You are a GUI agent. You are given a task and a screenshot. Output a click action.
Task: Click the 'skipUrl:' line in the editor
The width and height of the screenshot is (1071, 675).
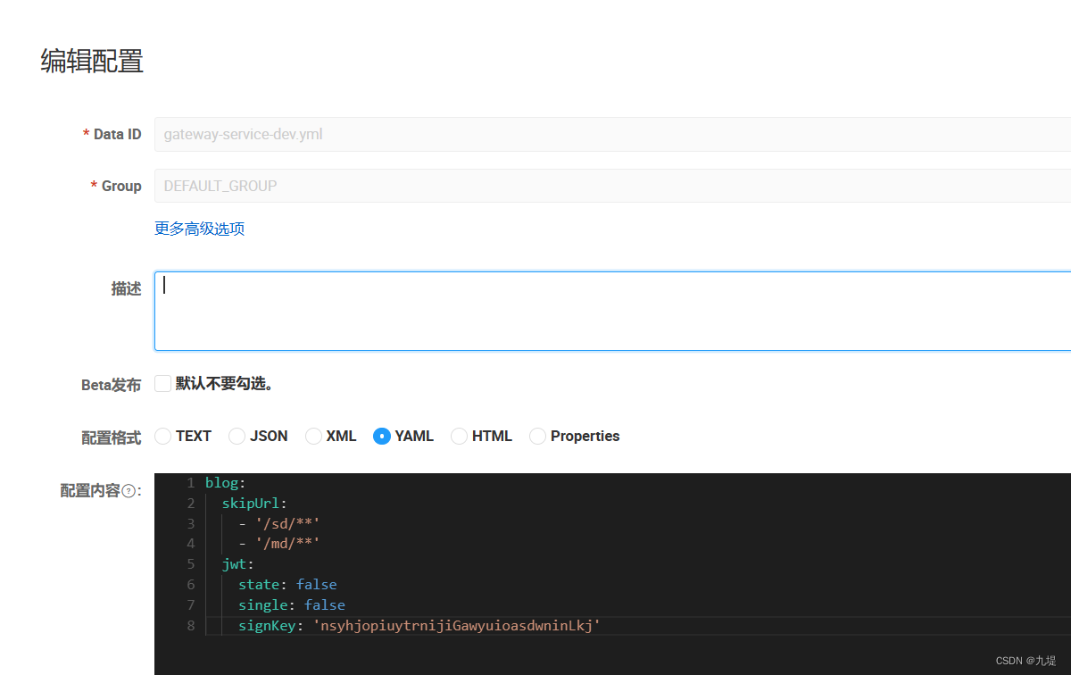(x=254, y=504)
